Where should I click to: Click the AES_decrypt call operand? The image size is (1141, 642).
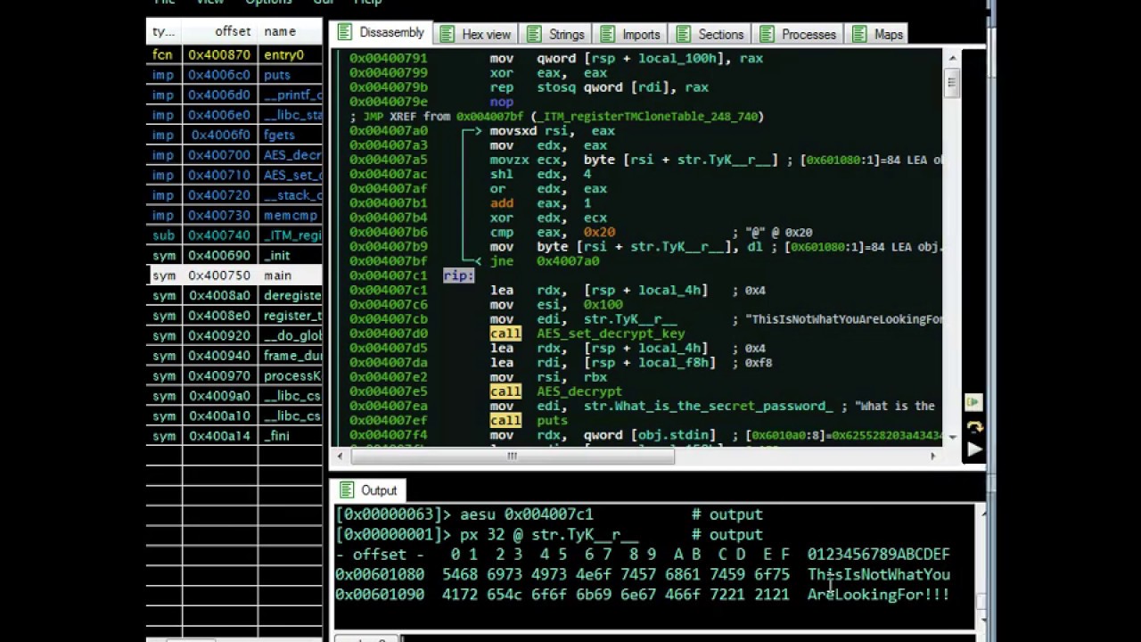(x=579, y=391)
